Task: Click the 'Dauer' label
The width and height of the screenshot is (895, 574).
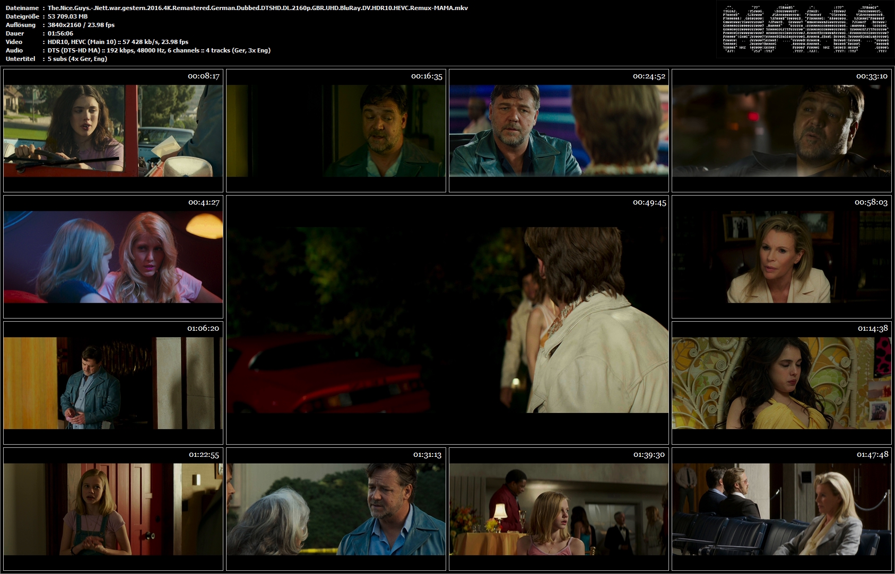Action: (15, 33)
